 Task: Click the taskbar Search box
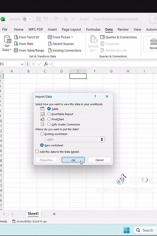coord(146,230)
